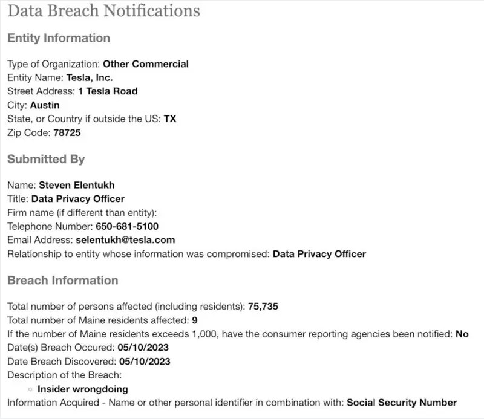Viewport: 484px width, 419px height.
Task: Click the telephone number 650-681-5100
Action: (x=127, y=226)
